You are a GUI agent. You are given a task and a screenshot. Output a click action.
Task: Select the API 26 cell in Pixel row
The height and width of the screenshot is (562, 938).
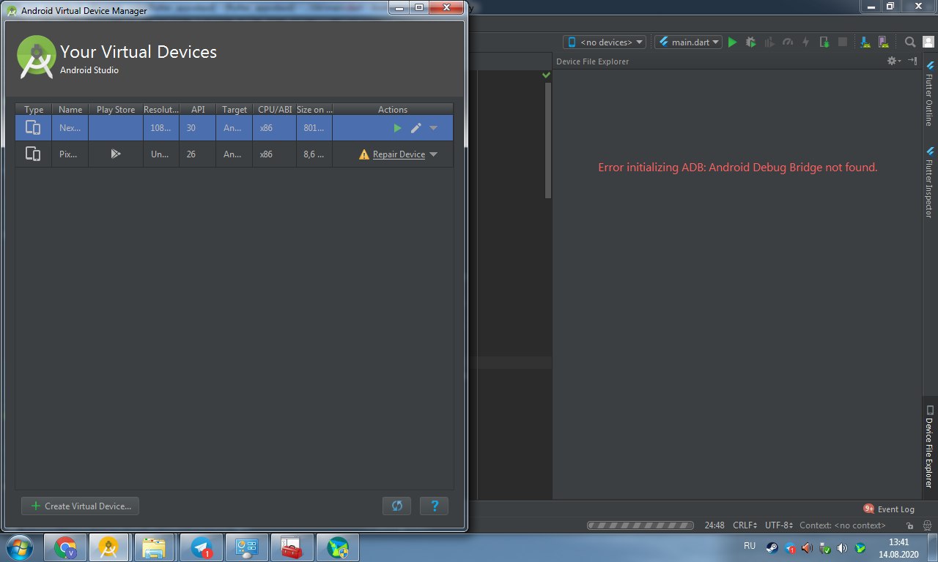pos(197,154)
